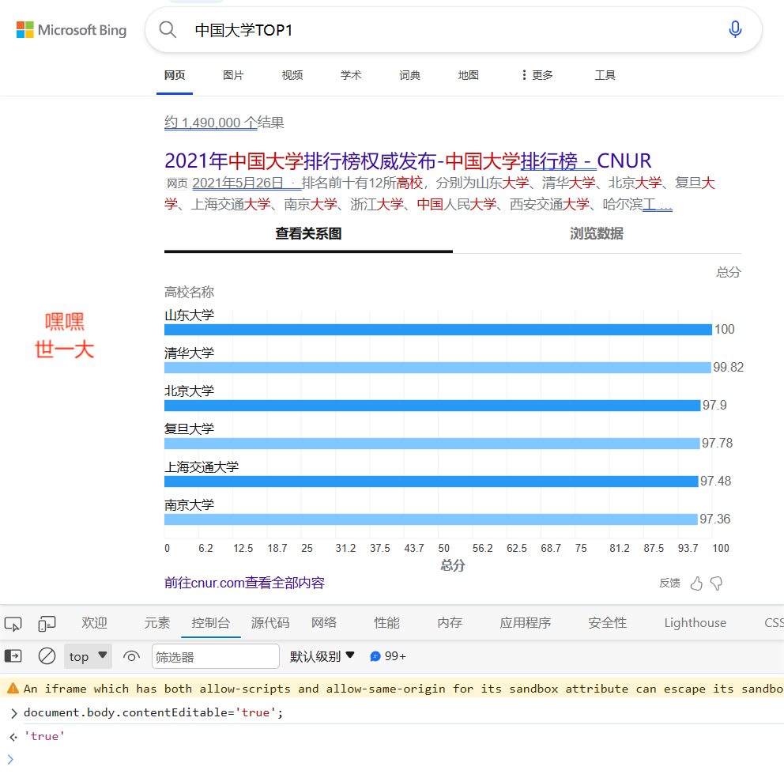Open DevTools 欢迎 tab
This screenshot has height=778, width=784.
pyautogui.click(x=95, y=623)
